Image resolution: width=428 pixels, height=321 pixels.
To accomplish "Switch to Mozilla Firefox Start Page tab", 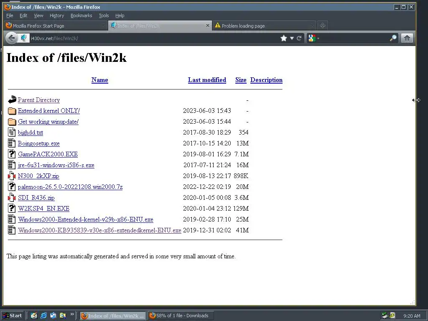I will 55,25.
